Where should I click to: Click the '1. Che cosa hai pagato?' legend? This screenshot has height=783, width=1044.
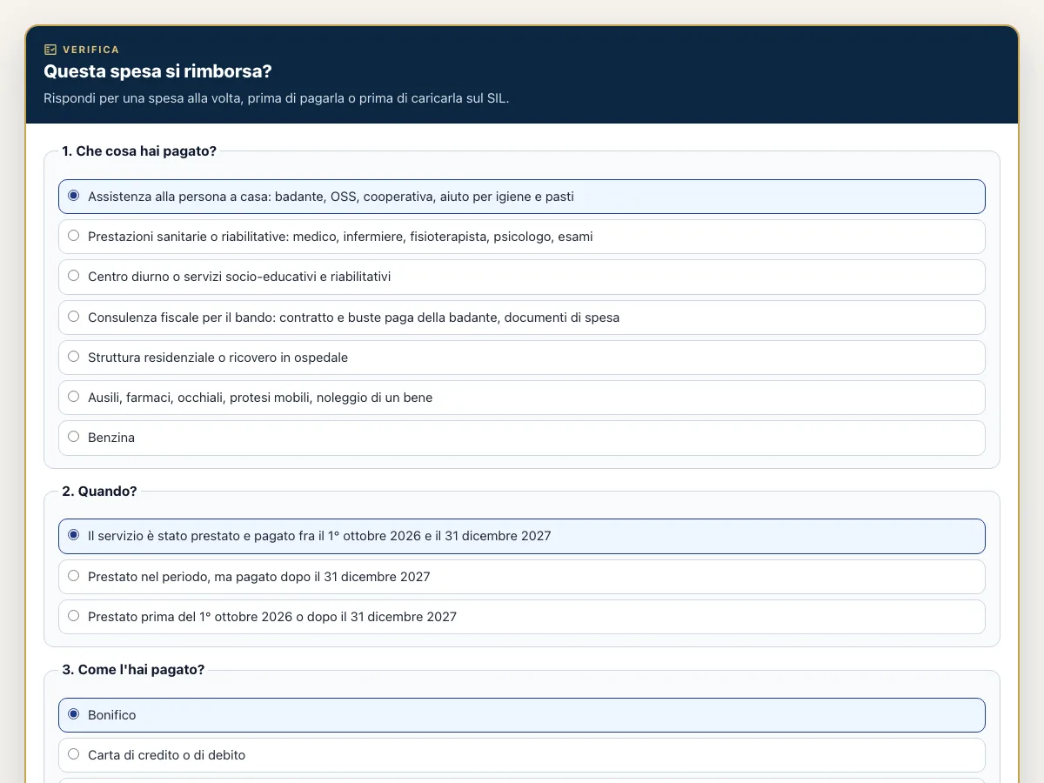coord(139,151)
